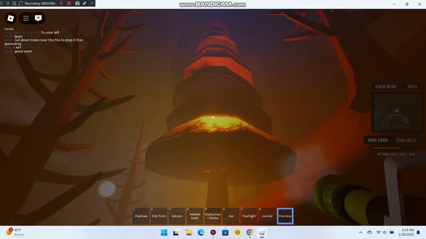
Task: Open the notification bell icon
Action: click(418, 232)
